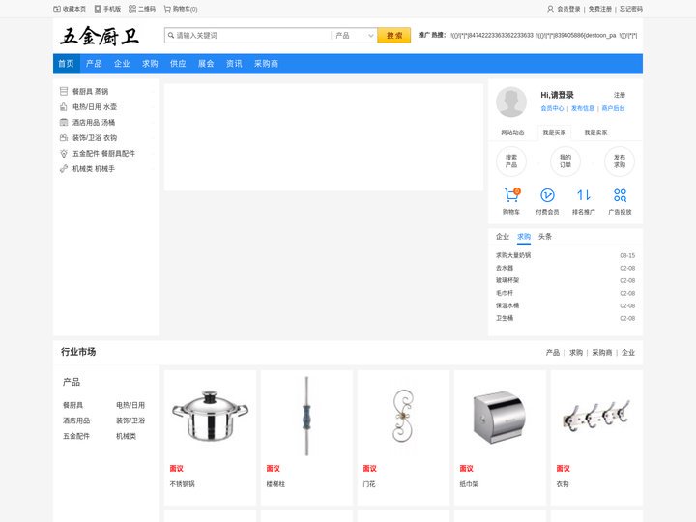Click the 我的订单 circle button
Viewport: 696px width, 522px height.
565,161
